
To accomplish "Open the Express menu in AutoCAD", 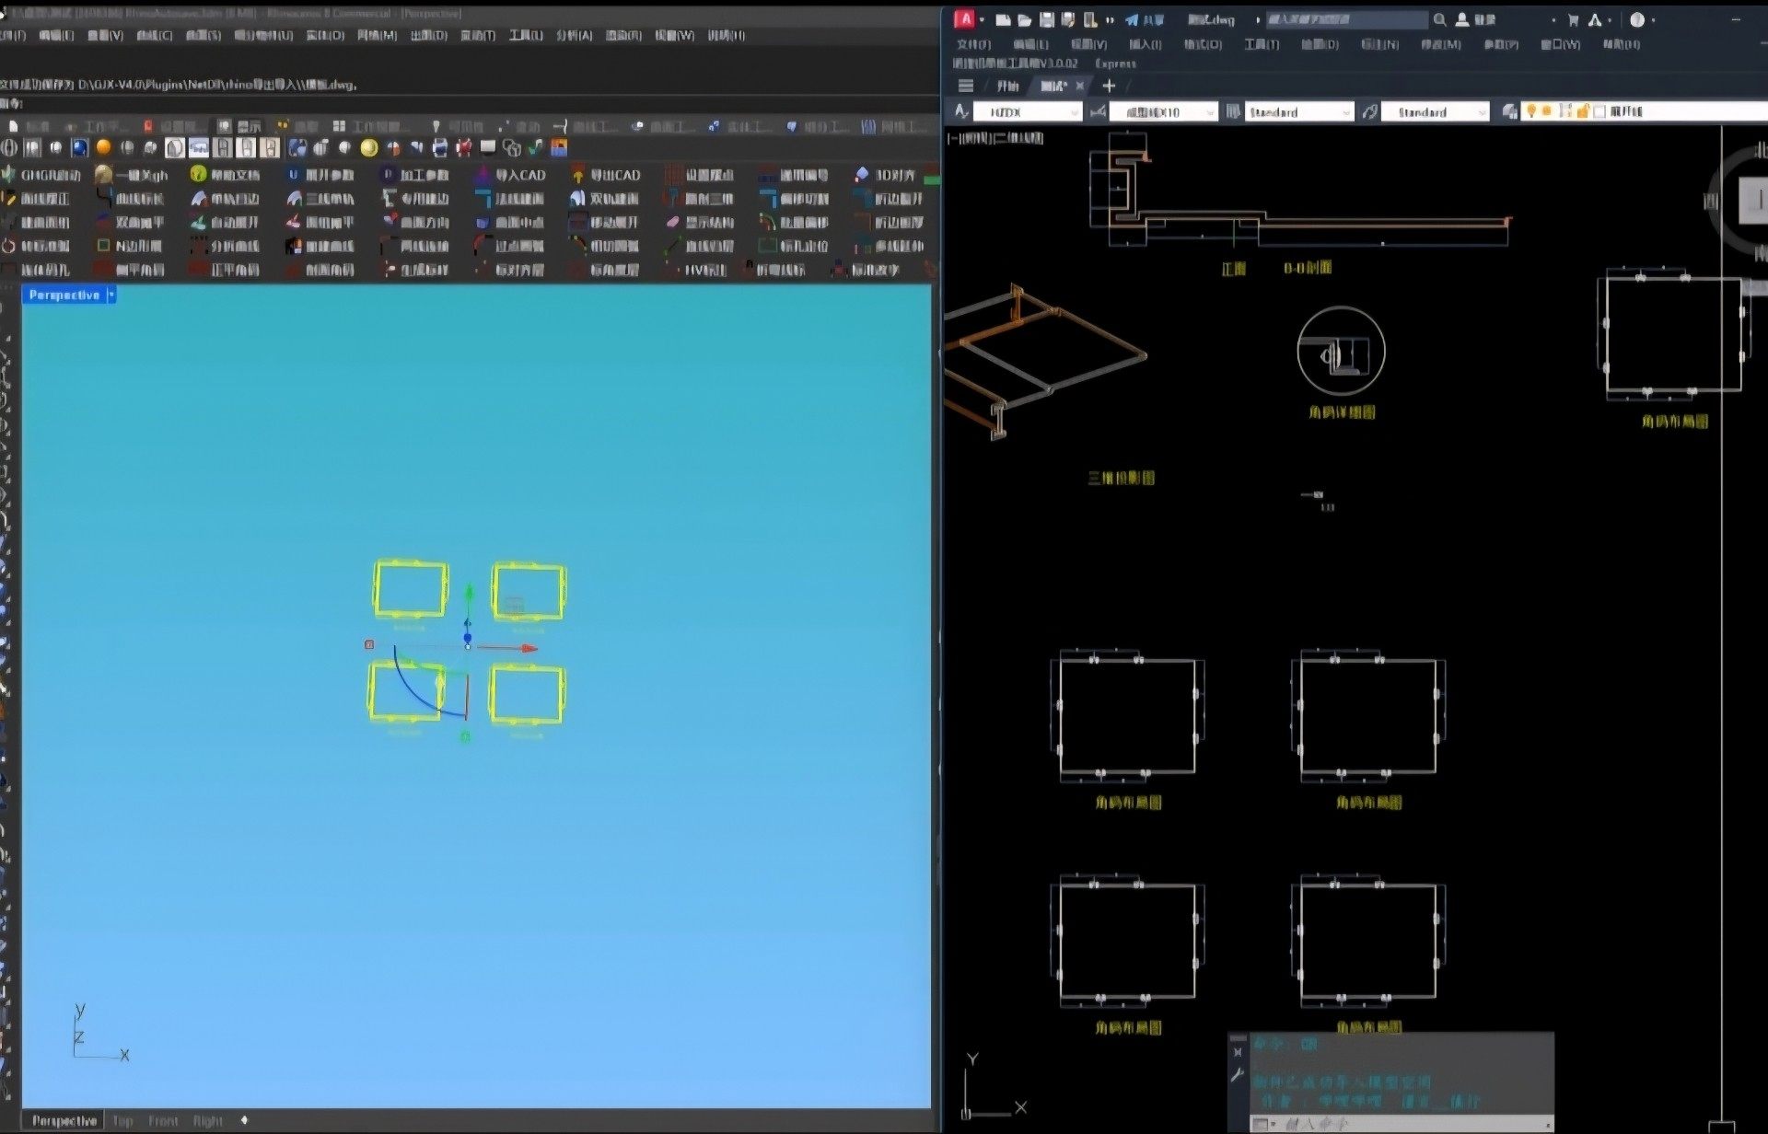I will coord(1115,64).
